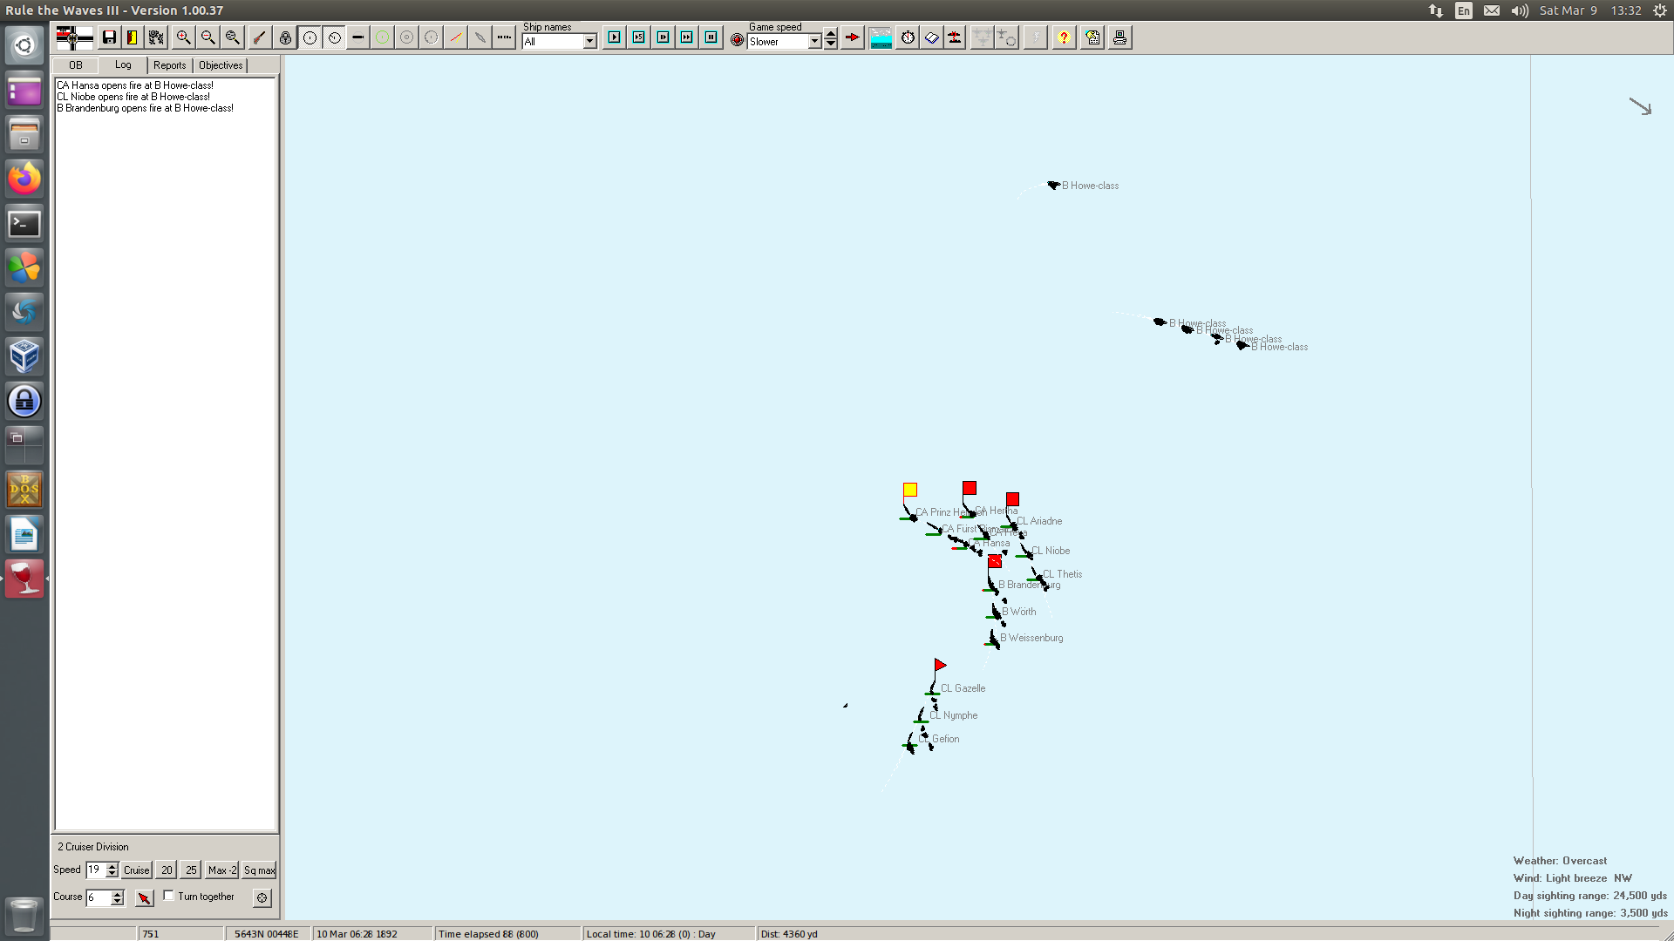1674x941 pixels.
Task: Select the red pennant above CL Gazelle
Action: (x=940, y=665)
